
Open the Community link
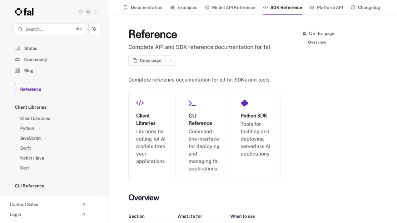(x=35, y=59)
